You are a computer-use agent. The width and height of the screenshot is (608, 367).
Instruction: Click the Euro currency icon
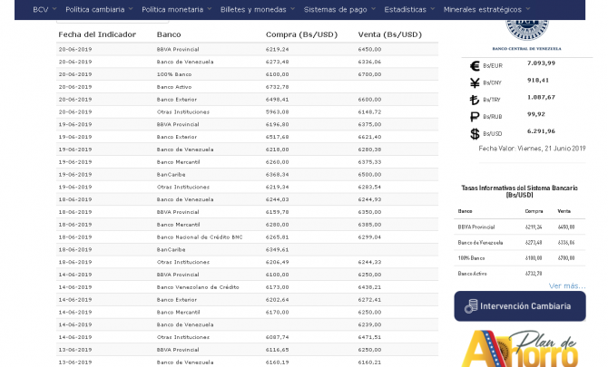click(474, 65)
